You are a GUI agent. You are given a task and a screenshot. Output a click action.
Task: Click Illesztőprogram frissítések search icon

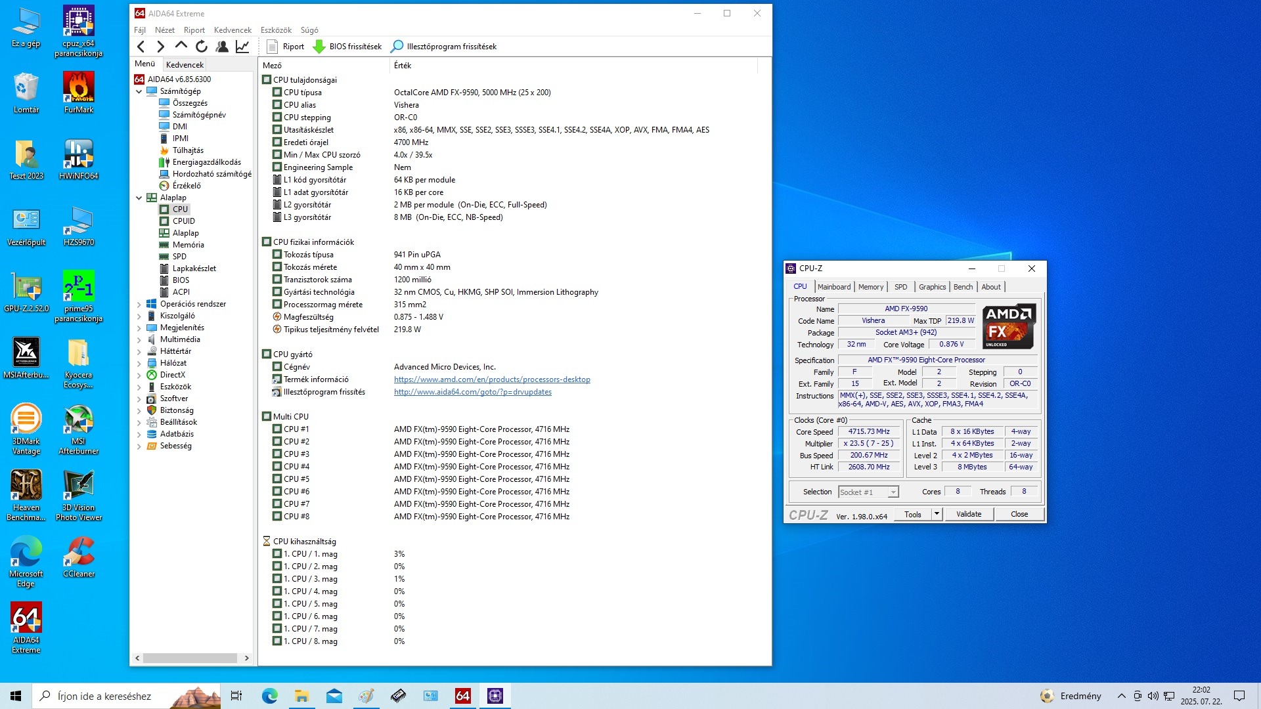pos(397,47)
